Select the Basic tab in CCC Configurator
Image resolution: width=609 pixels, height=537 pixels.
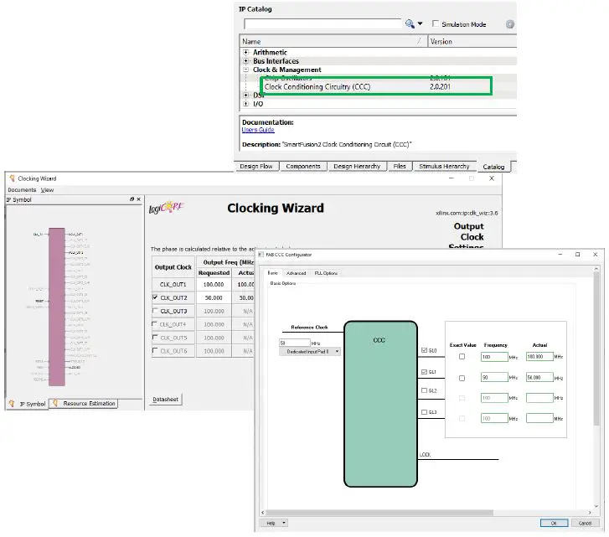point(272,273)
